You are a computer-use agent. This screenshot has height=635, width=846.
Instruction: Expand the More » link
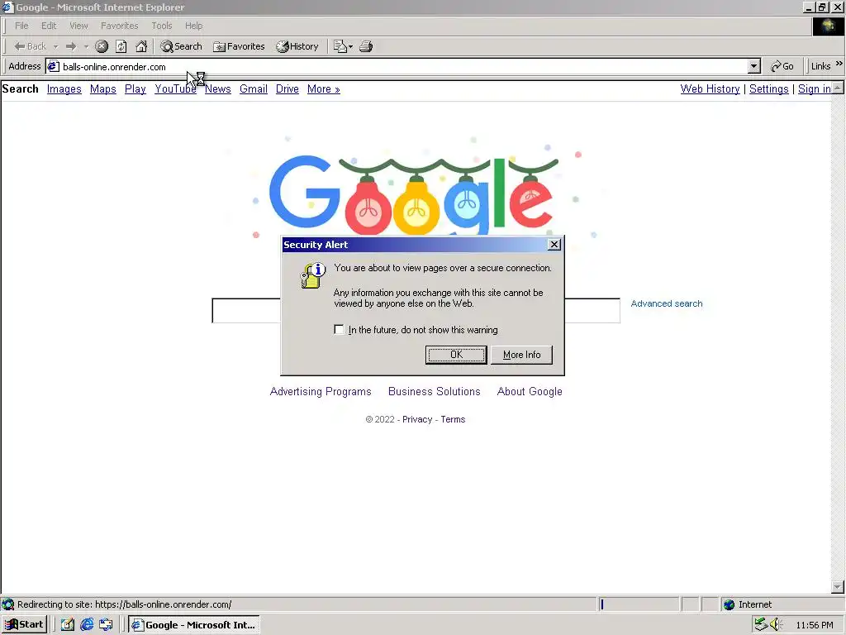[324, 89]
